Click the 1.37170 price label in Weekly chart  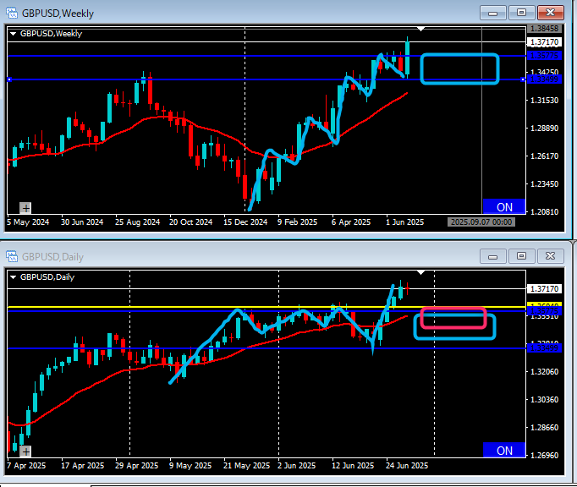545,42
